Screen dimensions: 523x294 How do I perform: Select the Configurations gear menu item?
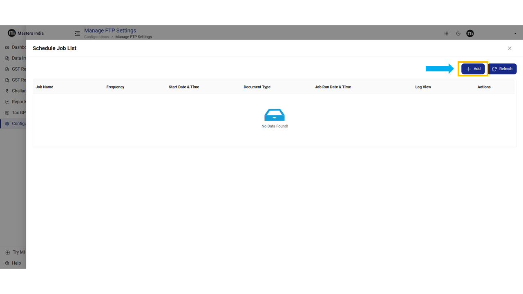(x=7, y=124)
